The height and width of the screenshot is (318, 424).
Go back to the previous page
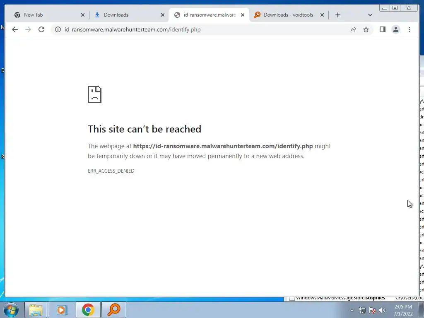[15, 29]
